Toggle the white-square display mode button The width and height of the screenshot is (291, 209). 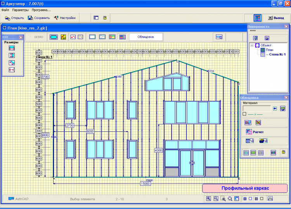coord(250,199)
